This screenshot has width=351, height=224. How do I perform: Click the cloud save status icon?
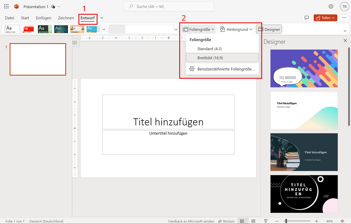53,6
